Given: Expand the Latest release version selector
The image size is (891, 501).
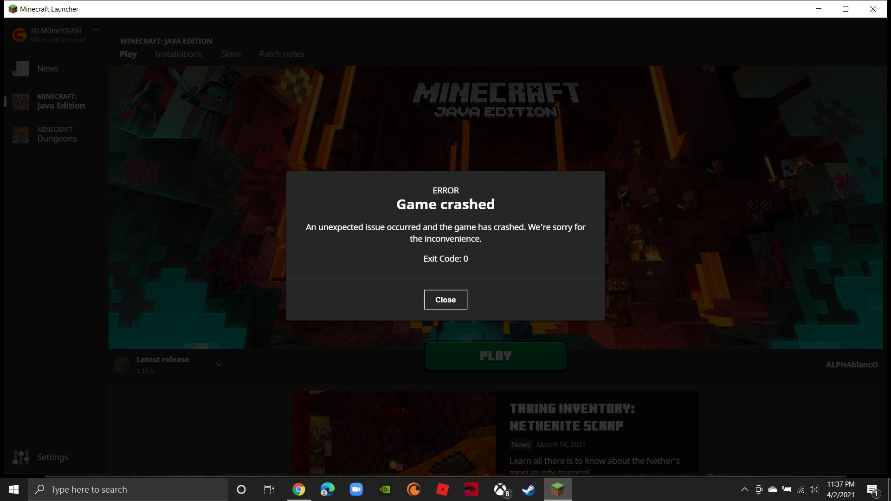Looking at the screenshot, I should tap(219, 365).
